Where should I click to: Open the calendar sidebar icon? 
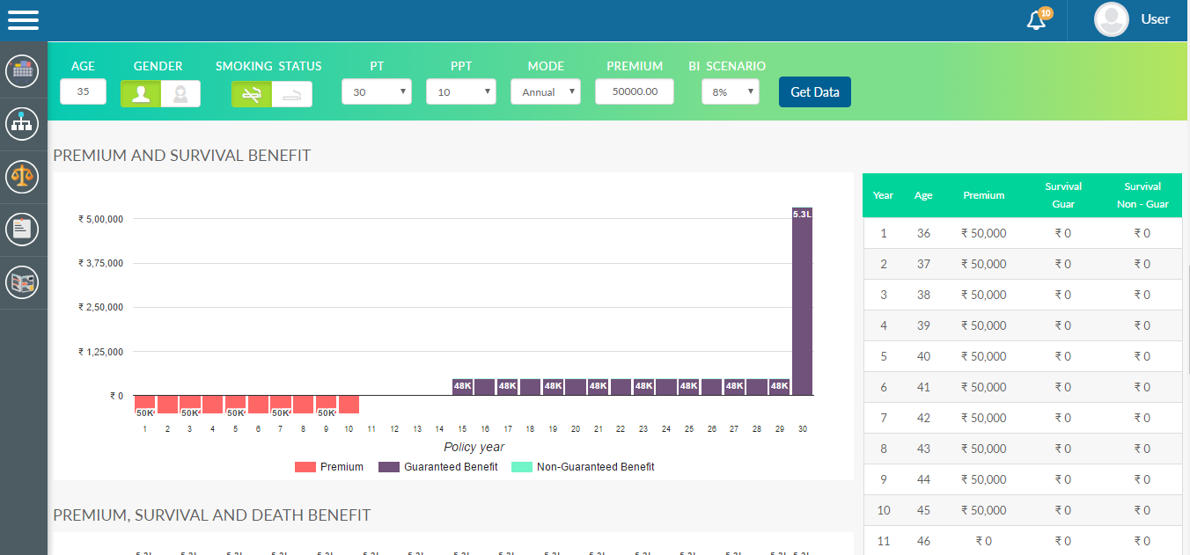(22, 70)
